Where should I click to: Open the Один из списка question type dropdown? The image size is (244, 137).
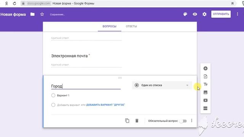pyautogui.click(x=162, y=85)
